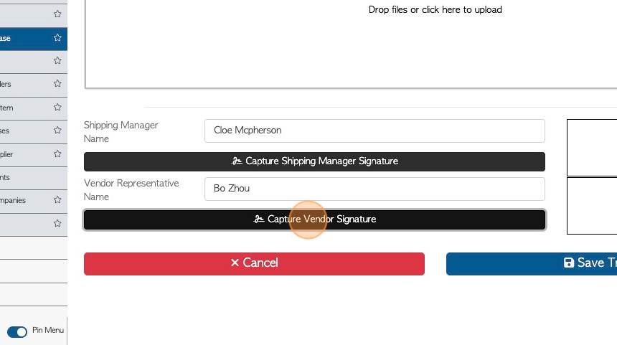Click the star beside the 'tem' menu entry
Viewport: 617px width, 345px height.
click(x=57, y=107)
